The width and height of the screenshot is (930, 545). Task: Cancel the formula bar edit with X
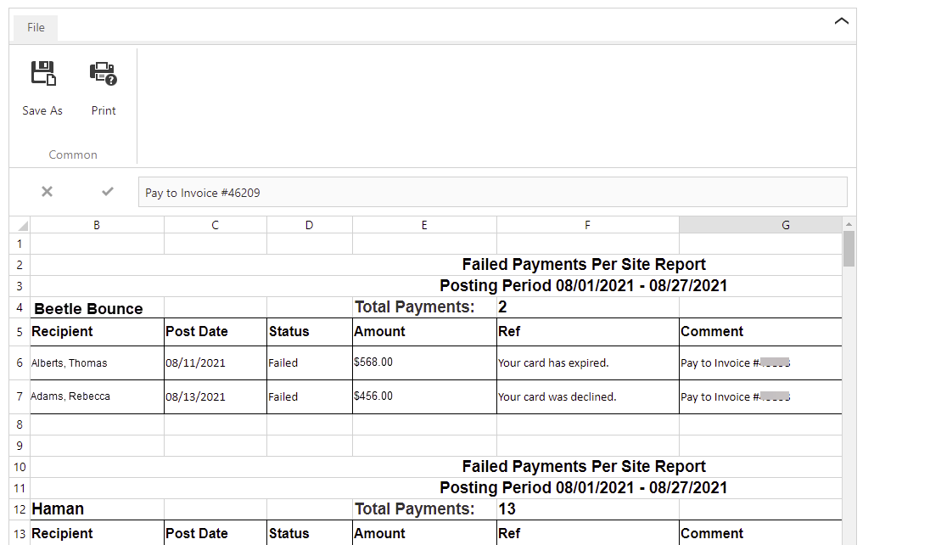pyautogui.click(x=47, y=191)
